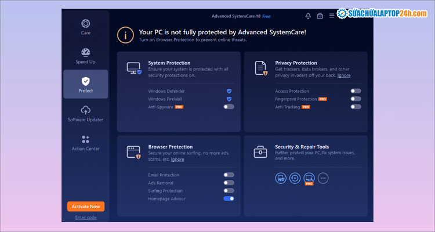Viewport: 435px width, 232px height.
Task: Open the Care section icon
Action: pyautogui.click(x=85, y=24)
